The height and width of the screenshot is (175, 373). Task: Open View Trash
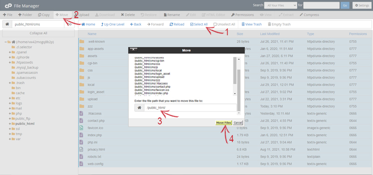pos(251,24)
